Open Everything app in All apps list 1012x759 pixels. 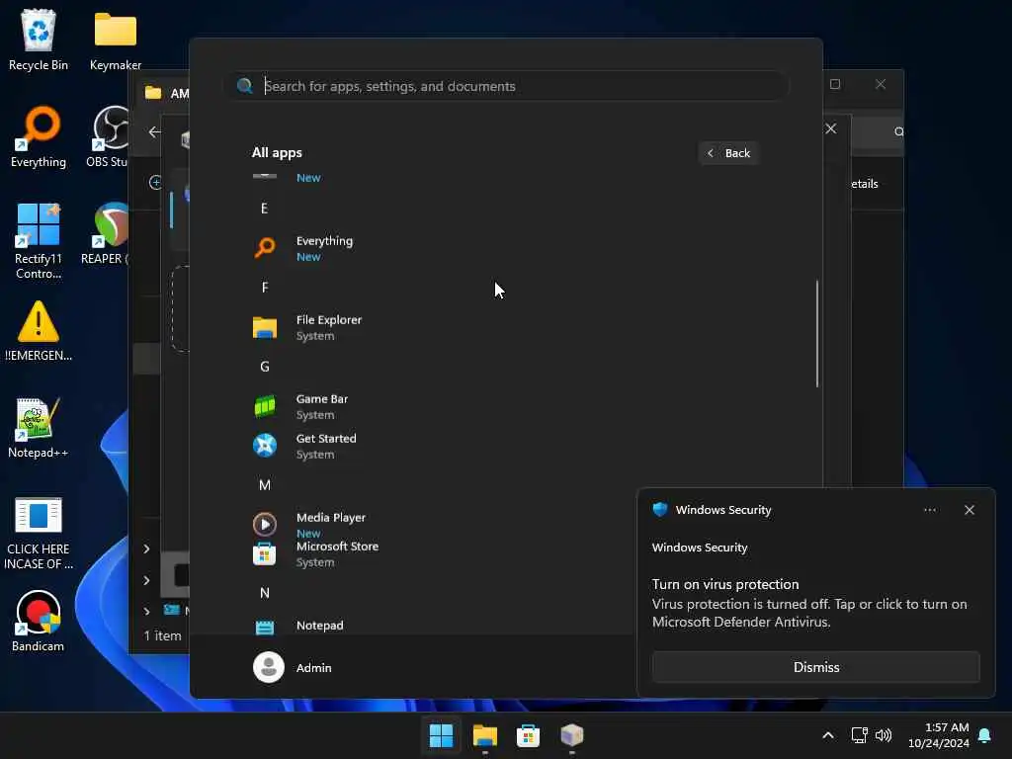coord(323,248)
